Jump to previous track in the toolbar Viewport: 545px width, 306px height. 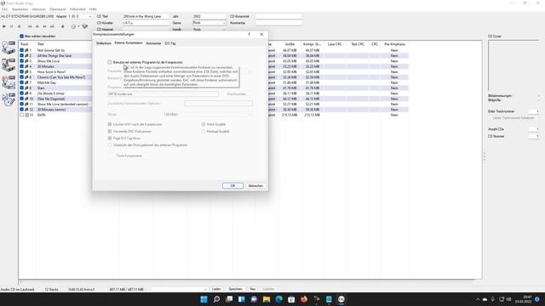pos(30,26)
